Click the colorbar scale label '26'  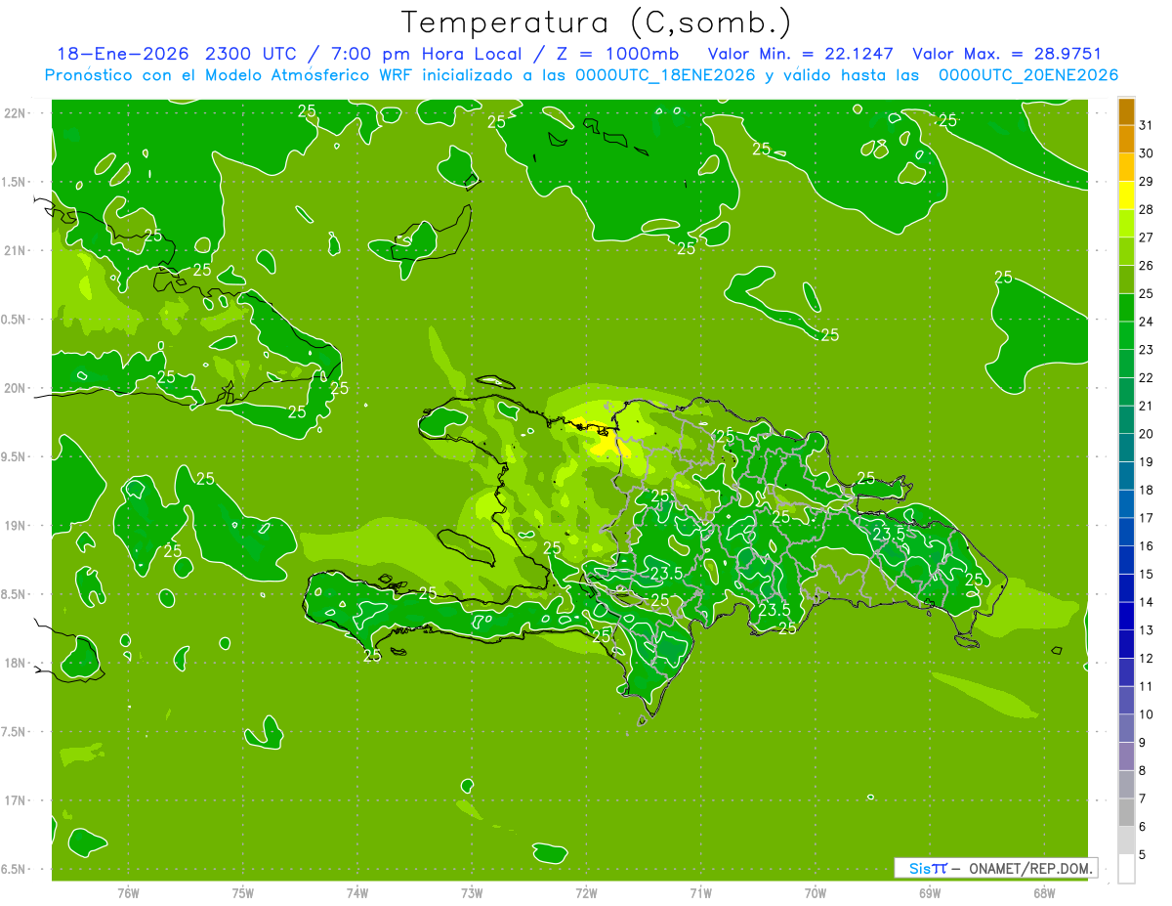(x=1147, y=266)
